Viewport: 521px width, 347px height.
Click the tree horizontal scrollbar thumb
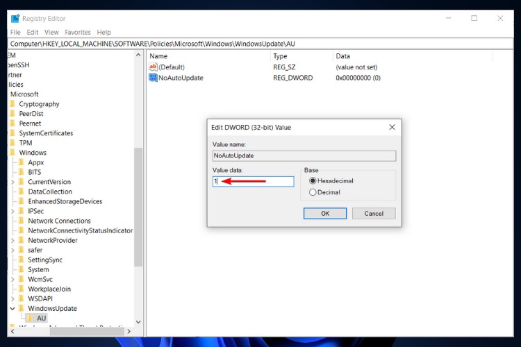tap(87, 332)
